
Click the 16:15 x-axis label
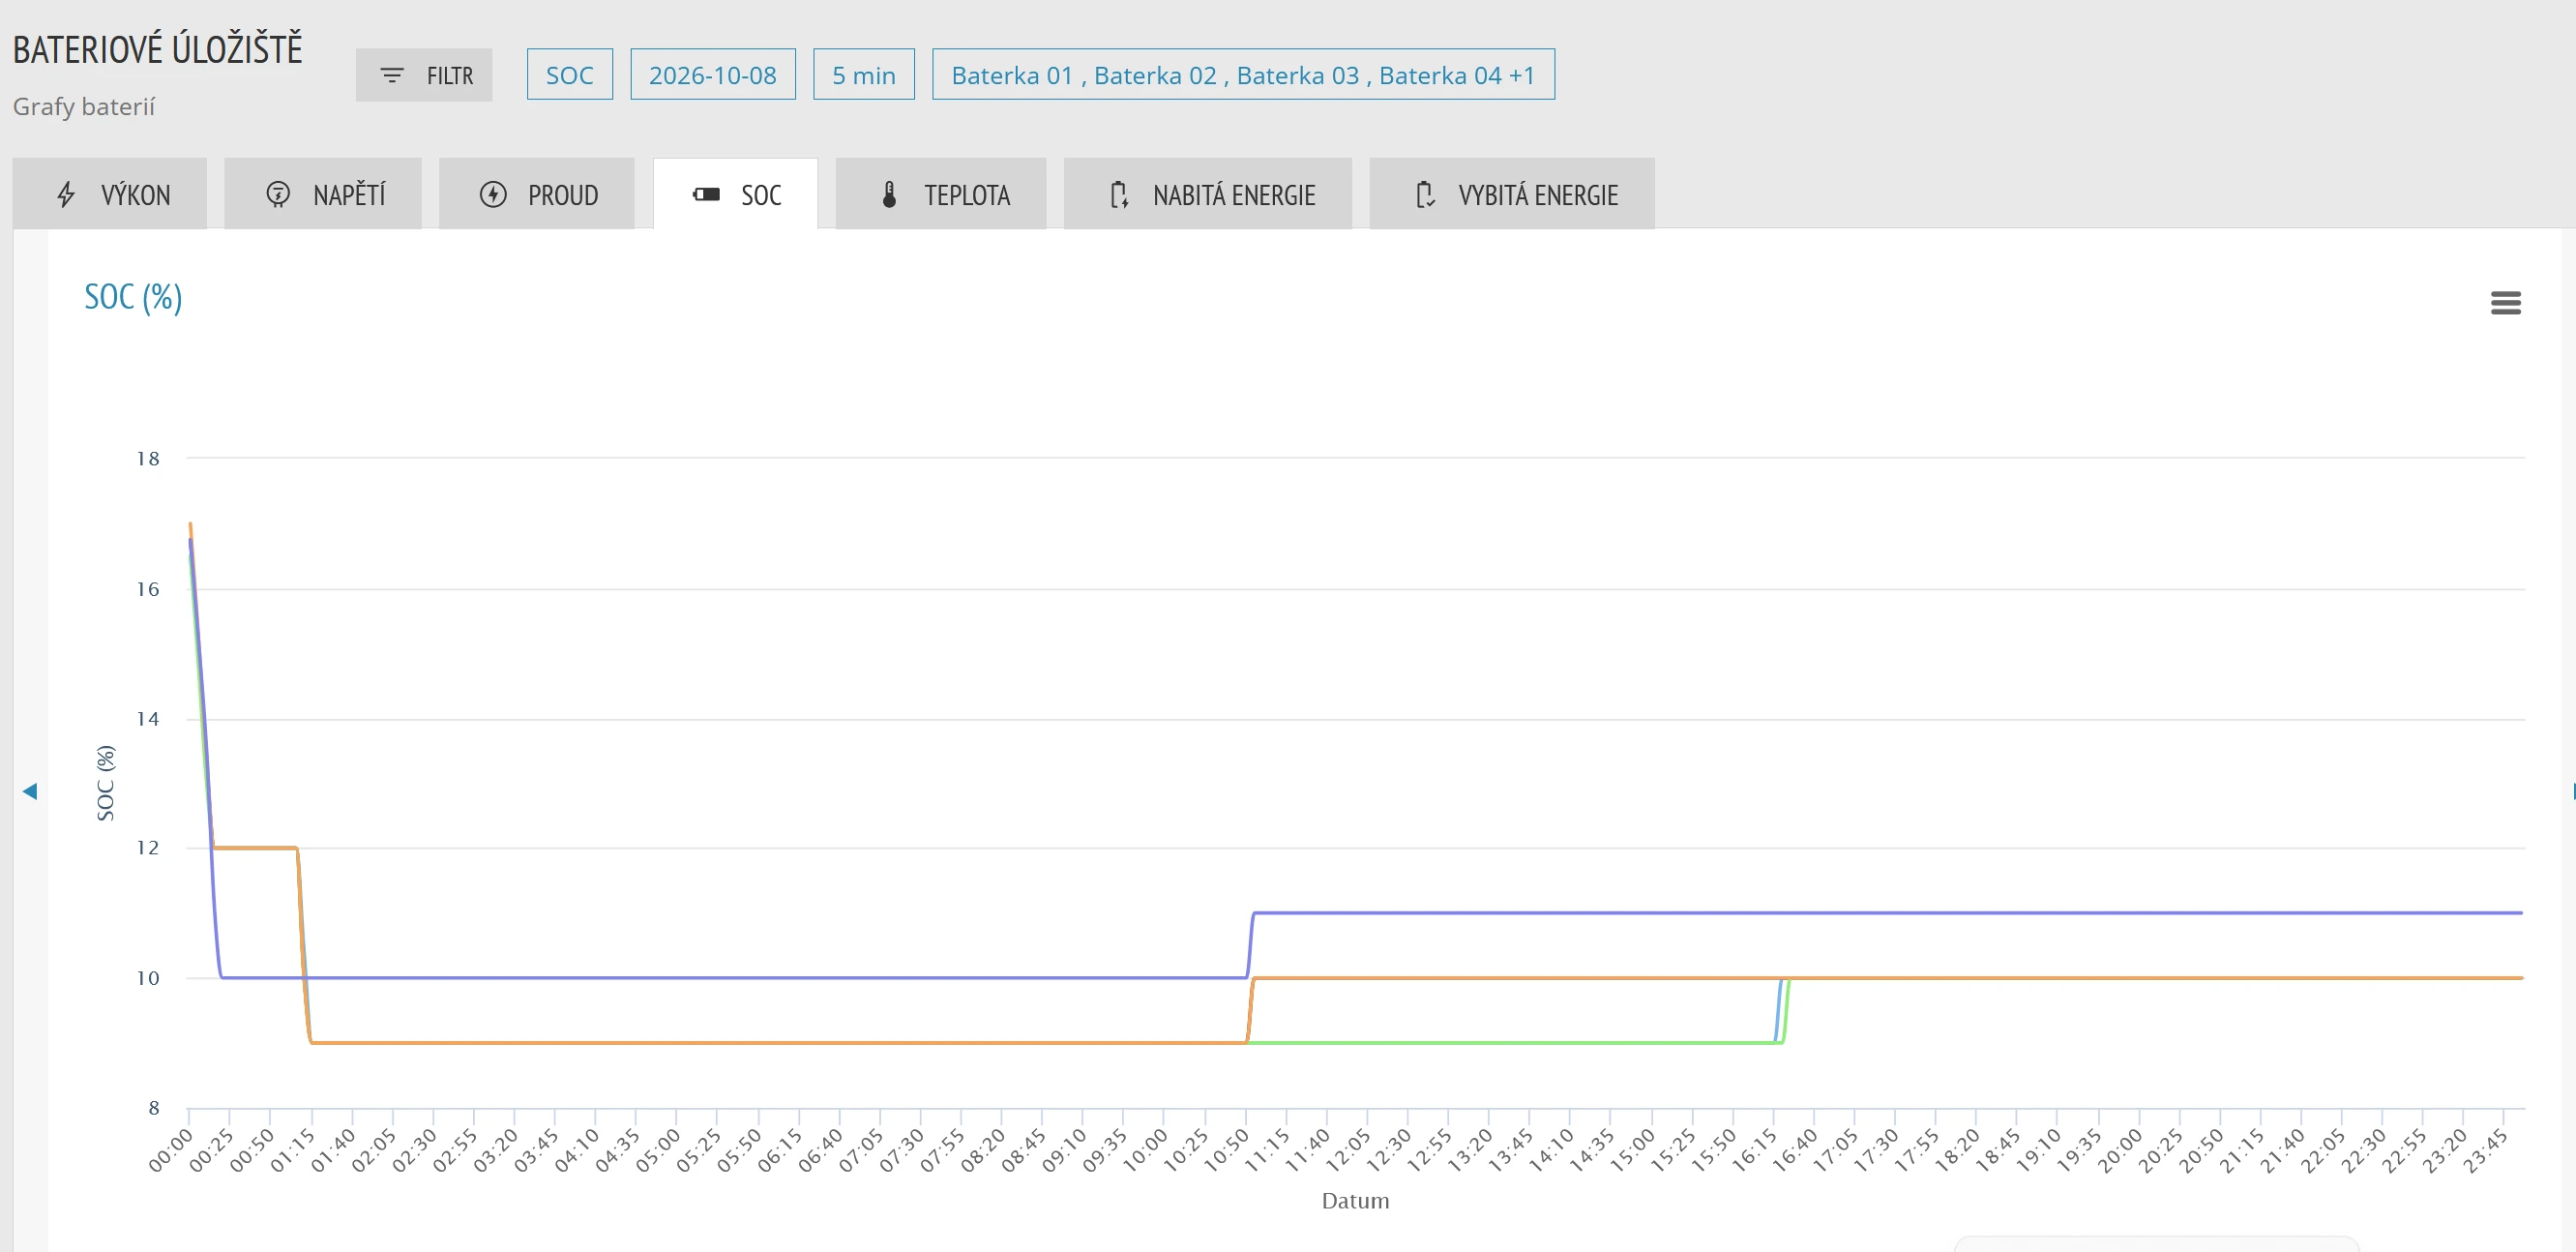[1754, 1150]
